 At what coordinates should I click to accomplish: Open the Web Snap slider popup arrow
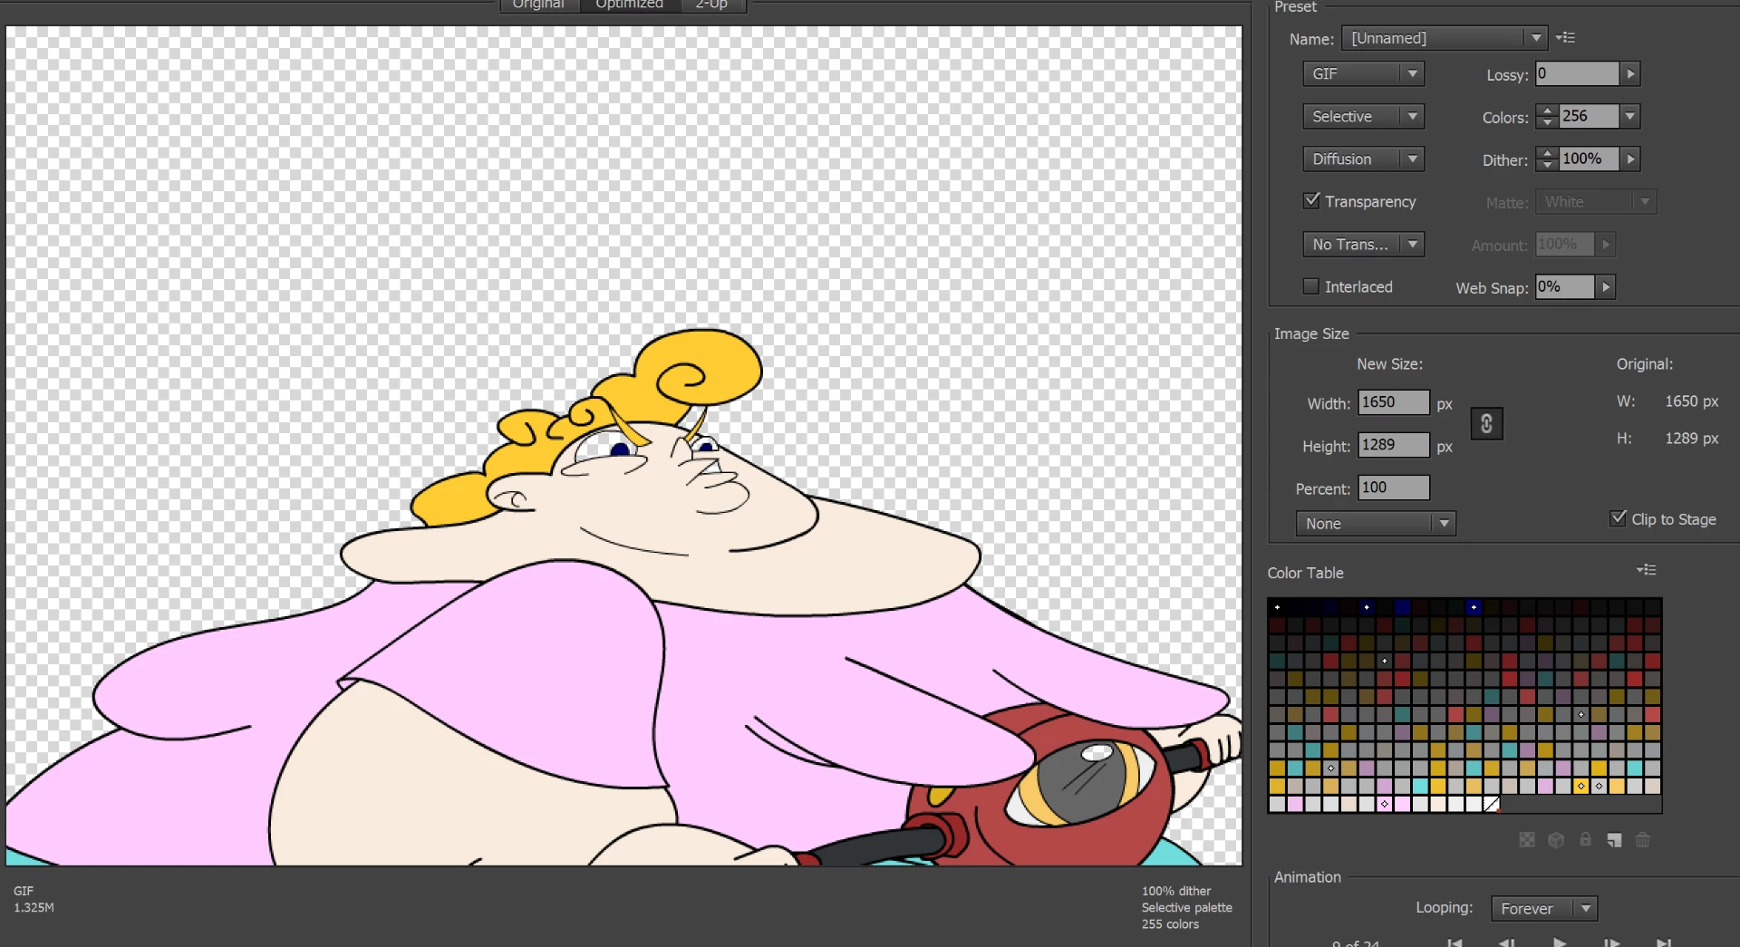[x=1605, y=287]
